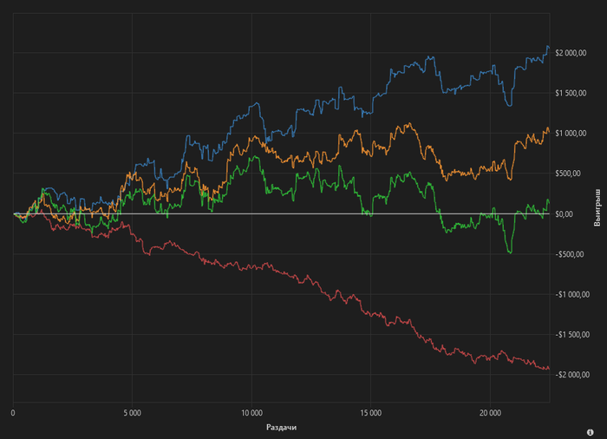The height and width of the screenshot is (439, 607).
Task: Select the $1 500,00 axis label
Action: tap(571, 93)
